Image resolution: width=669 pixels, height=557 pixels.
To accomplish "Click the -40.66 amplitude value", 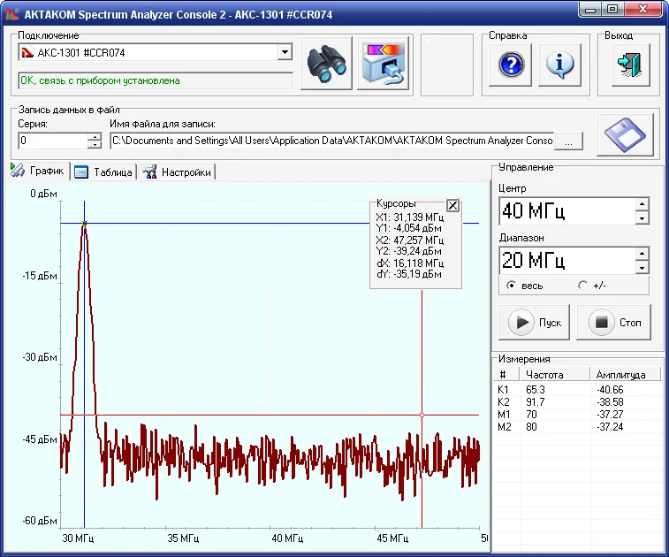I will tap(610, 389).
